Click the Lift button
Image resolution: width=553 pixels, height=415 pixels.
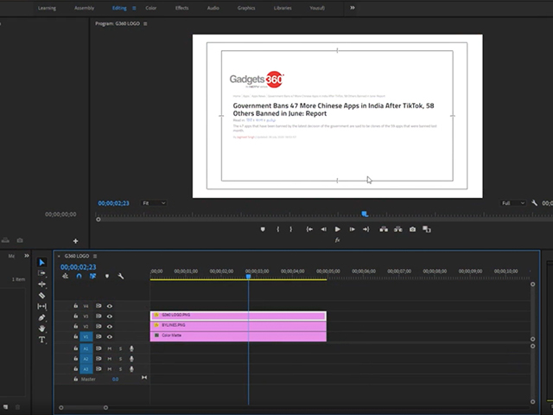pyautogui.click(x=384, y=229)
